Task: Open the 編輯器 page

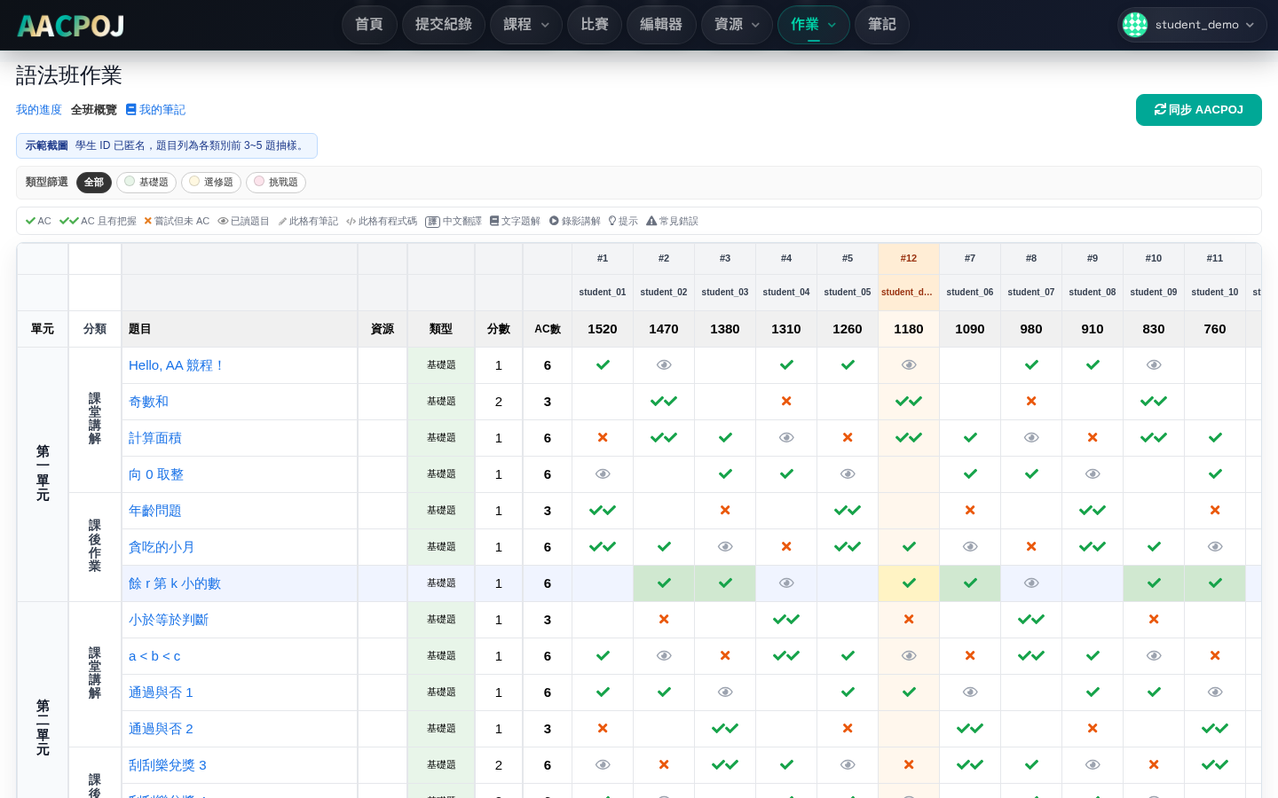Action: tap(661, 25)
